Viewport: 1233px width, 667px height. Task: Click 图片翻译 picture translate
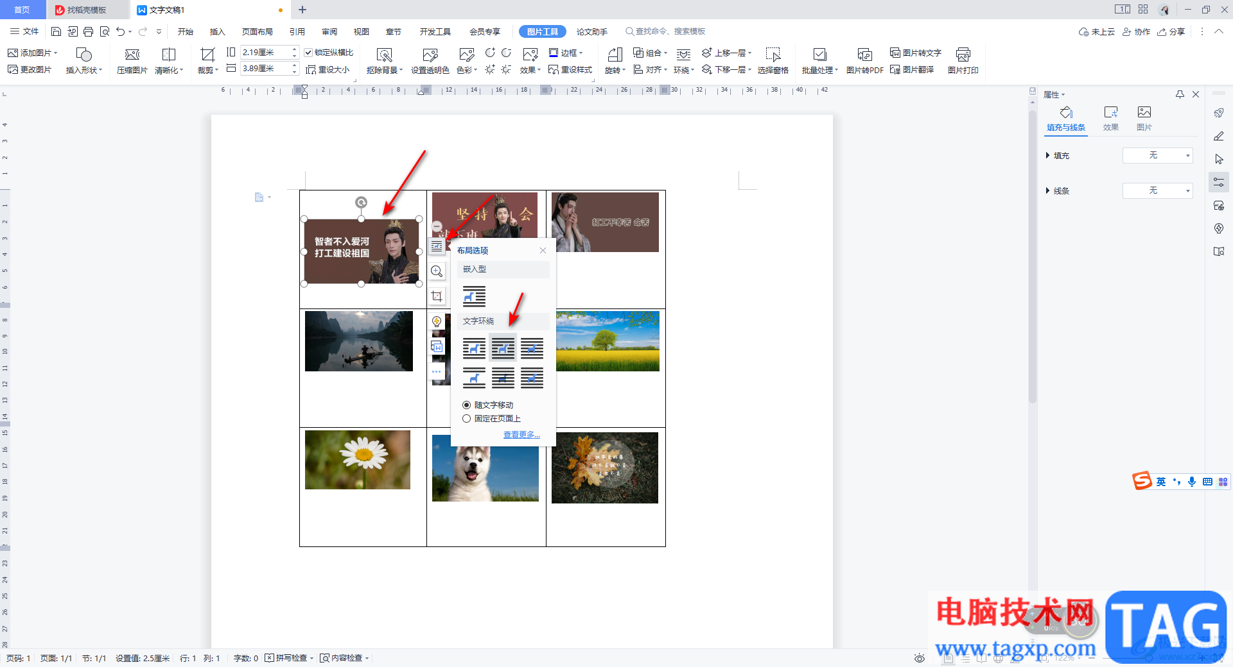912,69
